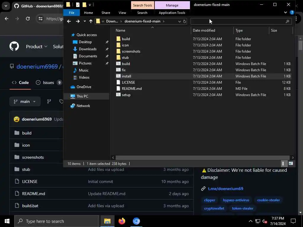The width and height of the screenshot is (303, 227).
Task: Open the doenerium6969 profile link
Action: pyautogui.click(x=37, y=67)
